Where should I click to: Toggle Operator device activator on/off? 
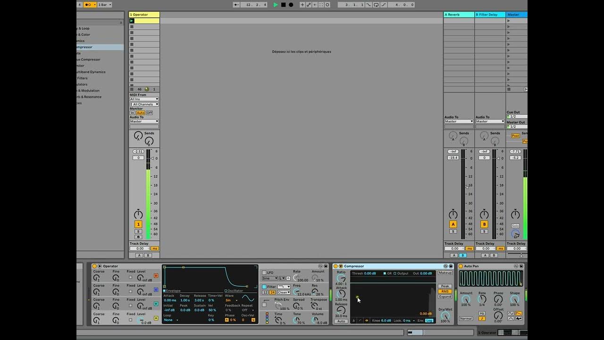[94, 266]
